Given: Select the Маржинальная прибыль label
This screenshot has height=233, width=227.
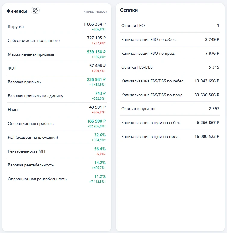Looking at the screenshot, I should tap(31, 54).
